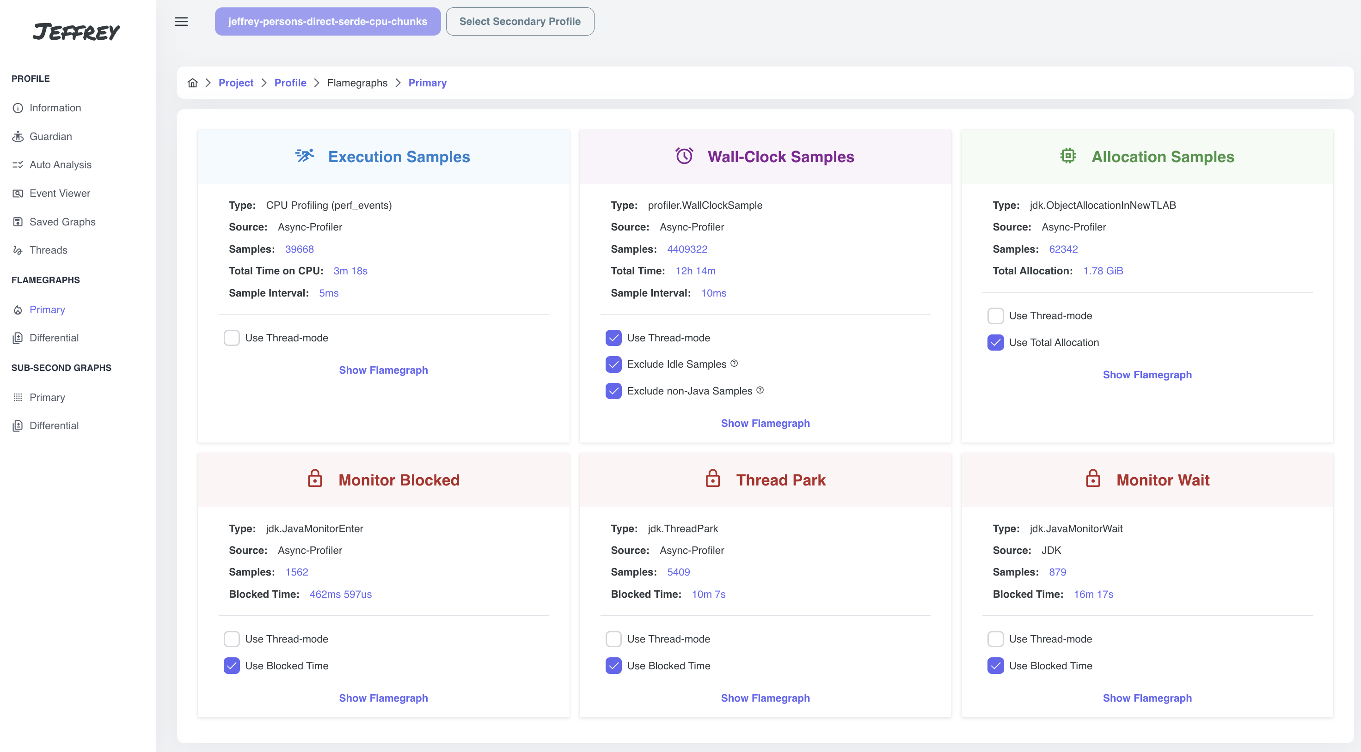Image resolution: width=1361 pixels, height=752 pixels.
Task: Click the Auto Analysis sidebar icon
Action: coord(18,165)
